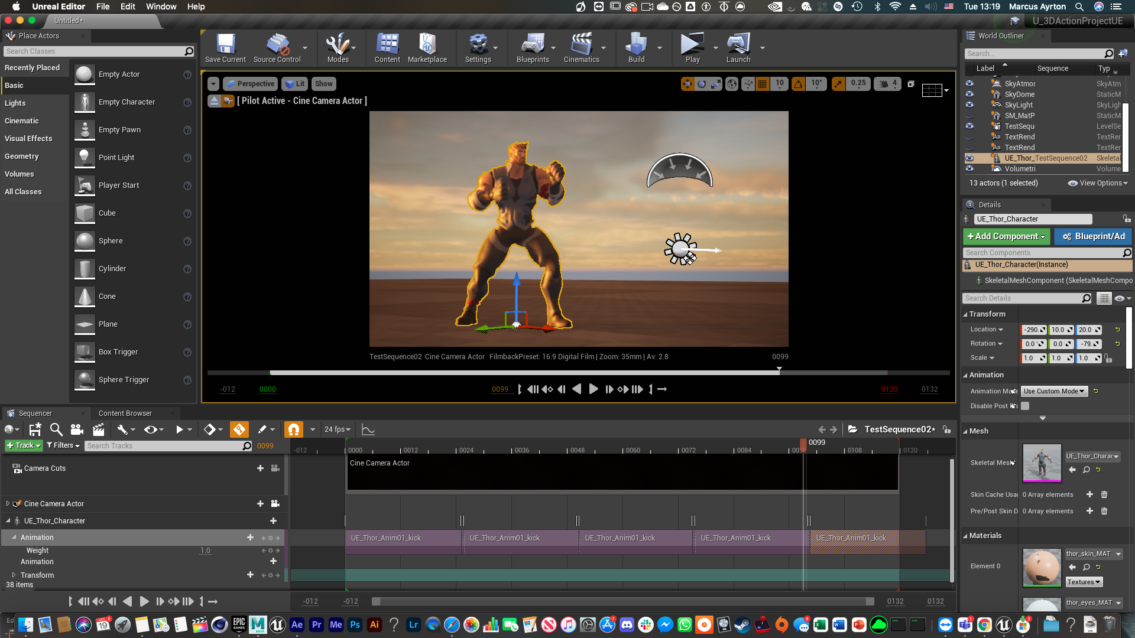Viewport: 1135px width, 638px height.
Task: Click the Search Classes input field
Action: click(x=99, y=51)
